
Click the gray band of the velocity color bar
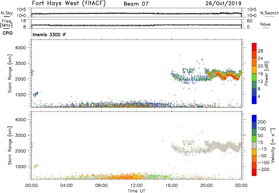(x=254, y=145)
